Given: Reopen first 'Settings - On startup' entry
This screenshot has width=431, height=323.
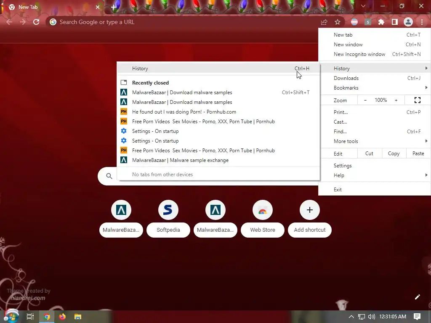Looking at the screenshot, I should point(218,131).
